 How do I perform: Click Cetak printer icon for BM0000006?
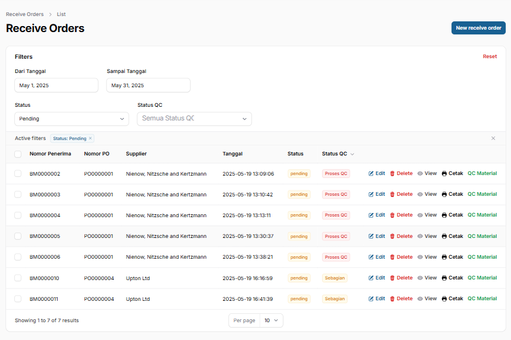point(444,257)
